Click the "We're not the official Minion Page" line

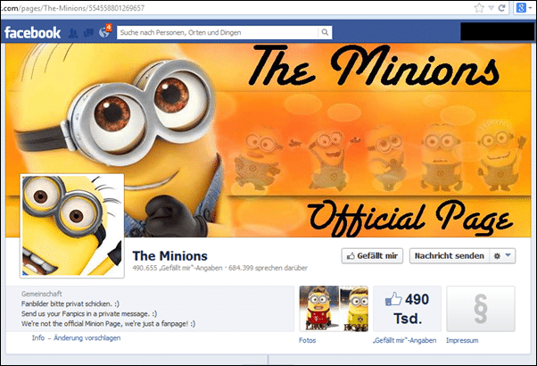point(108,323)
